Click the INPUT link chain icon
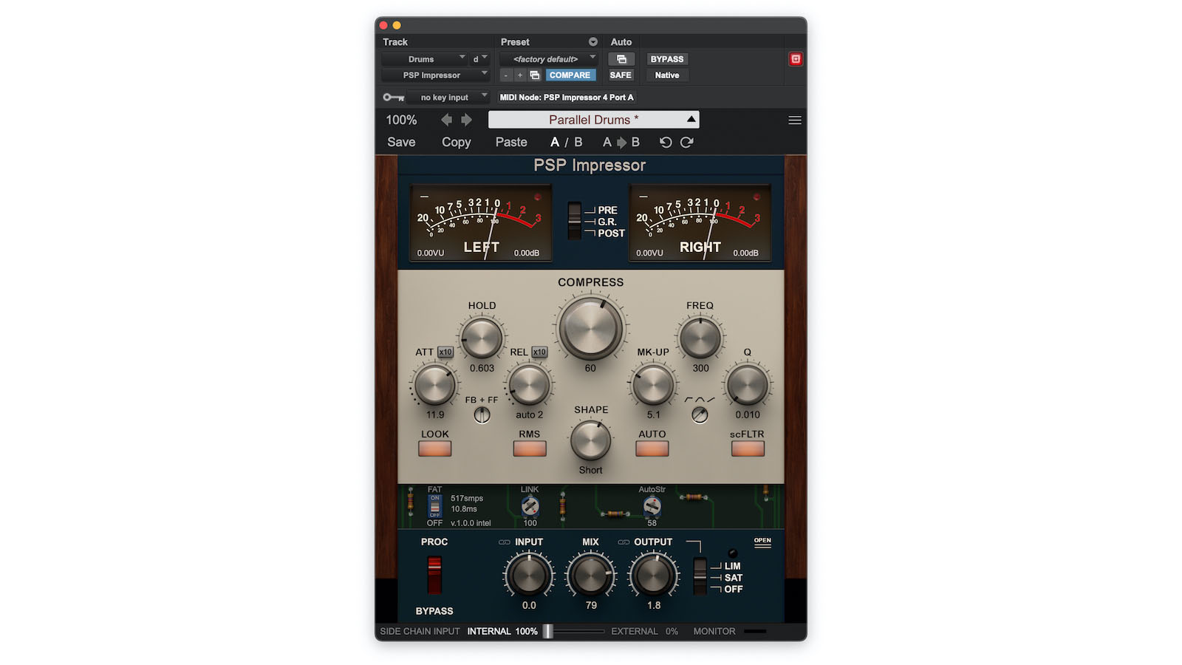The width and height of the screenshot is (1182, 665). [505, 541]
